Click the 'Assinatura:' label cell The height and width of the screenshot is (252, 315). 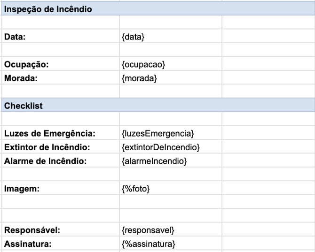coord(27,244)
